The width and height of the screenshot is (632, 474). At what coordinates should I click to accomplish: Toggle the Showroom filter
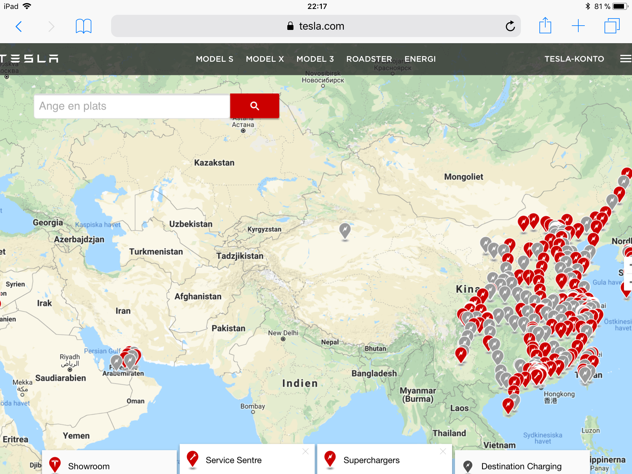[x=110, y=462]
